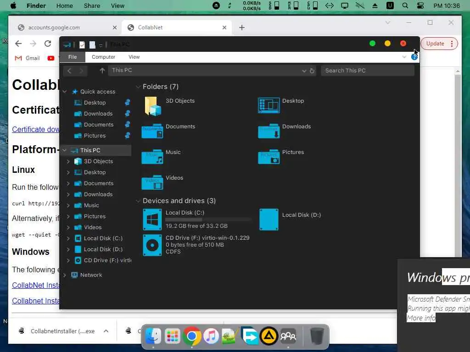Viewport: 470px width, 352px height.
Task: Expand the ribbon chevron in Explorer
Action: [404, 57]
